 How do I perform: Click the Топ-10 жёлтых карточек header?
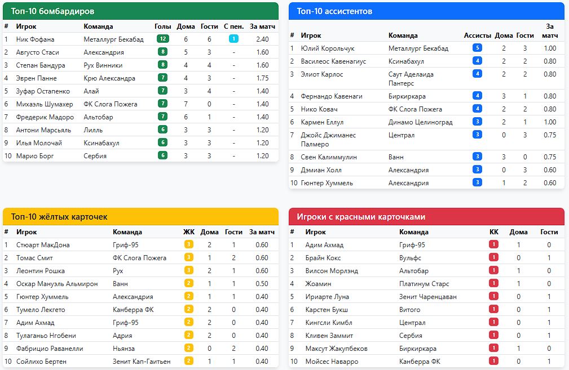coord(140,217)
